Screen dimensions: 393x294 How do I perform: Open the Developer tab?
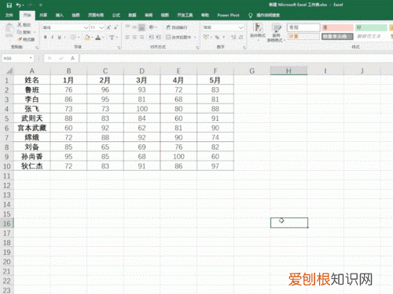[185, 15]
